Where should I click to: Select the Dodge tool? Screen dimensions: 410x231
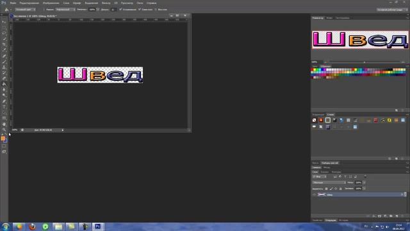pos(4,96)
